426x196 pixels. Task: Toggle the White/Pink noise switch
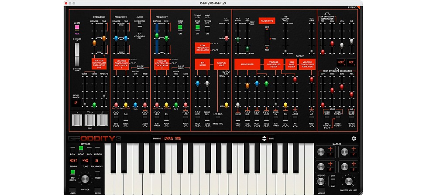(77, 27)
